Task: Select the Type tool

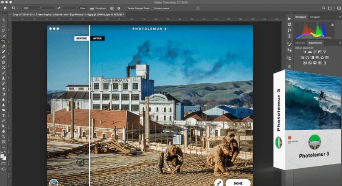Action: [3, 115]
